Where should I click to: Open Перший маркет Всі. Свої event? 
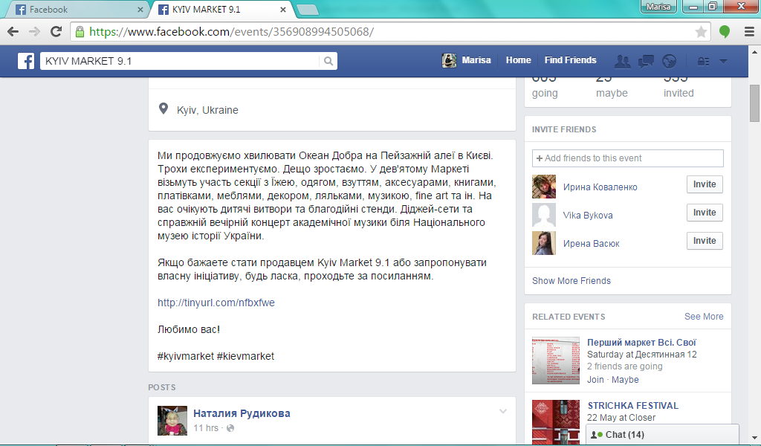[x=641, y=343]
